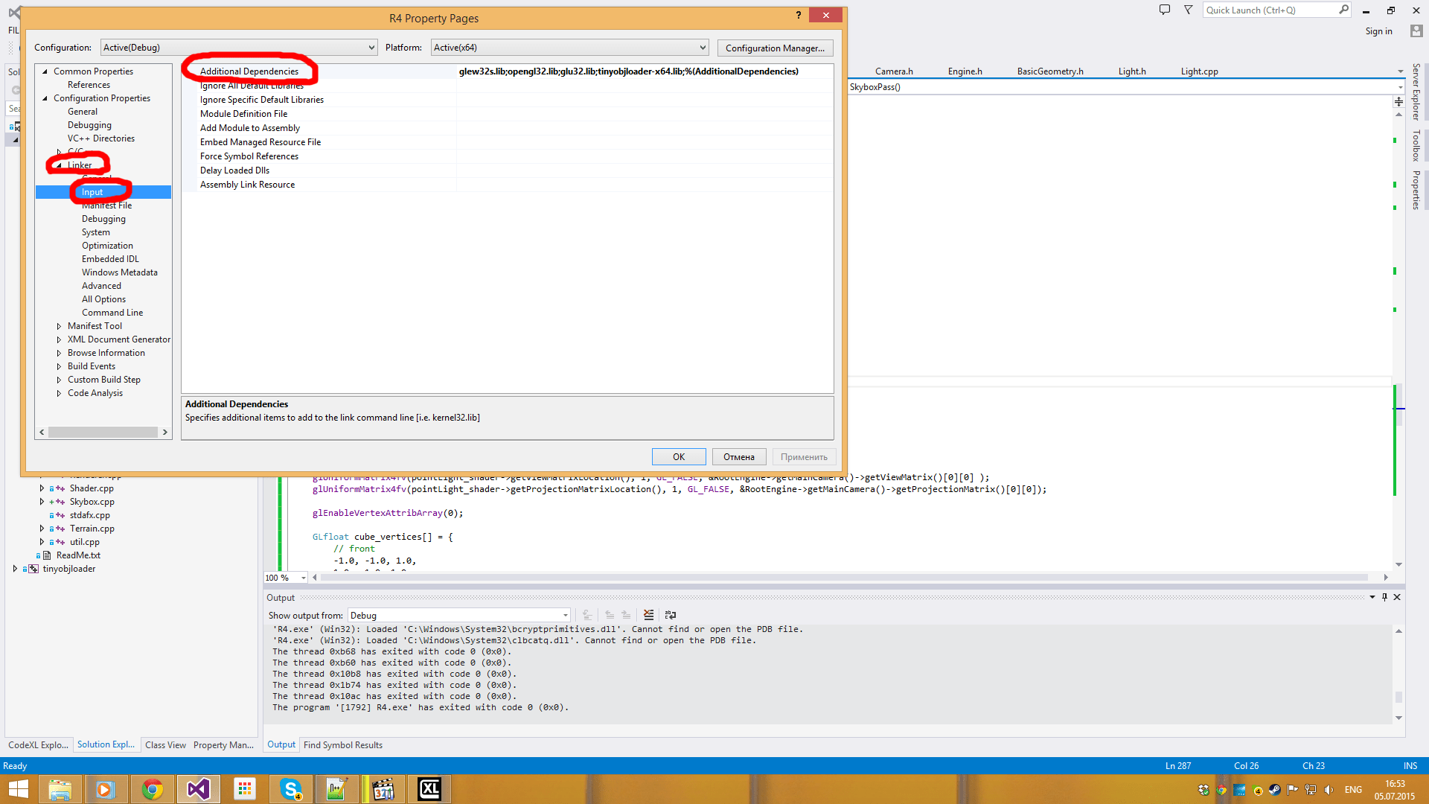
Task: Expand the Manifest Tool node
Action: pos(60,325)
